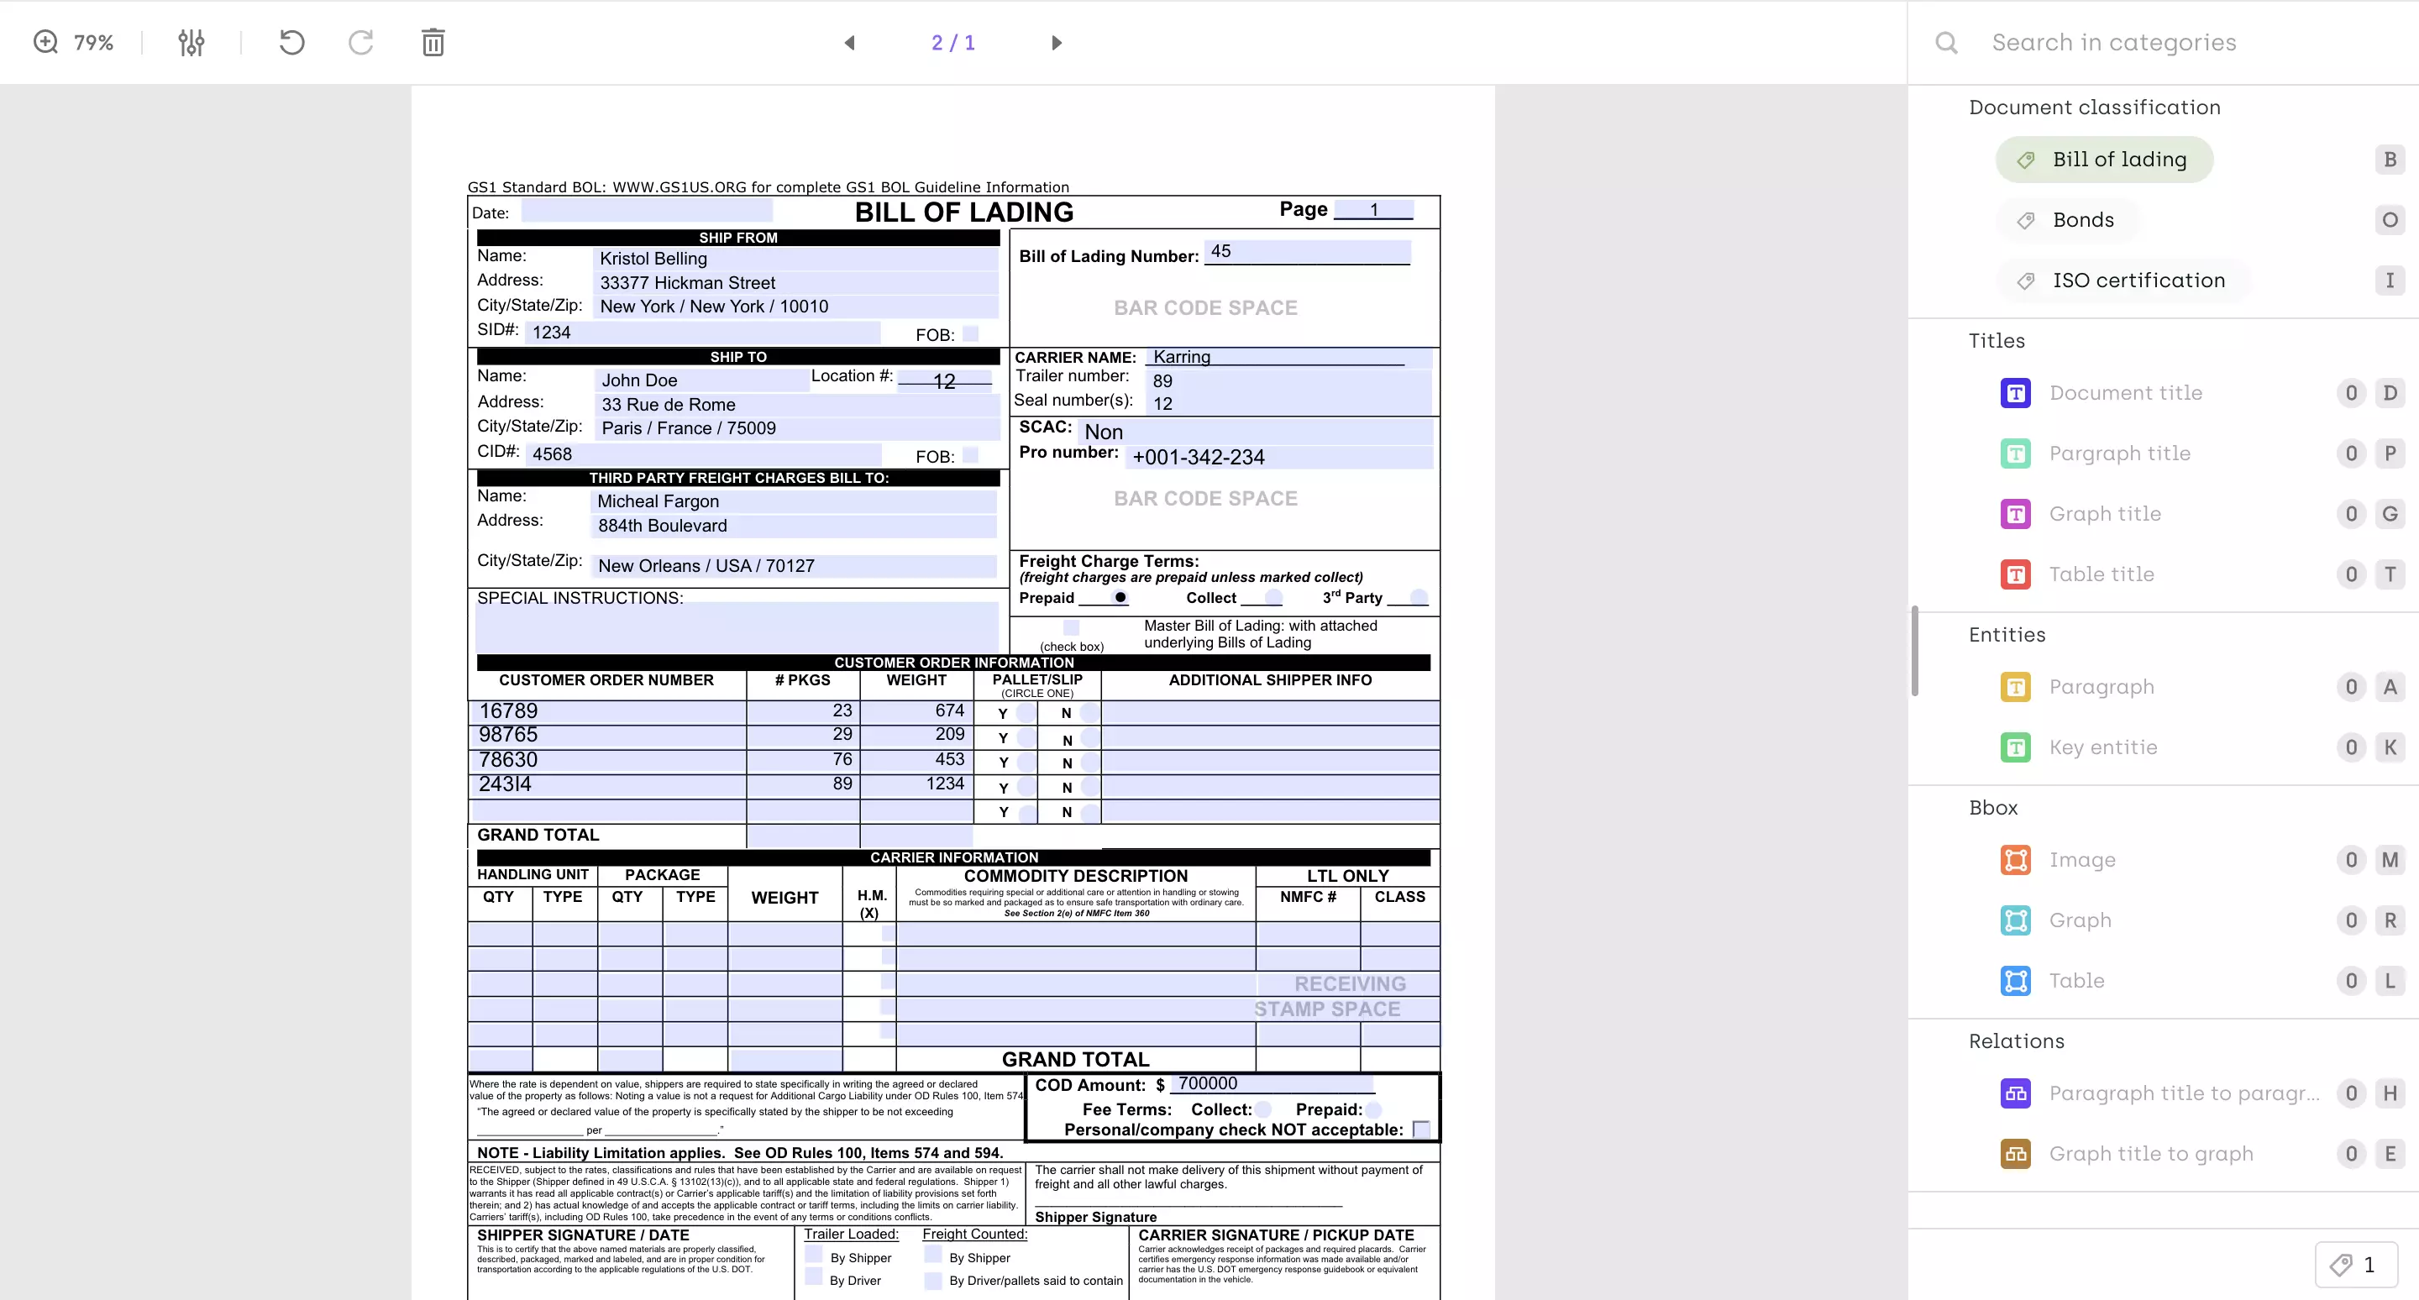Select the delete annotations trash icon
This screenshot has height=1300, width=2419.
click(432, 41)
